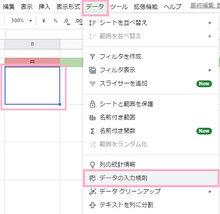The image size is (220, 214).
Task: Choose シートを並べ替え menu item
Action: [151, 22]
